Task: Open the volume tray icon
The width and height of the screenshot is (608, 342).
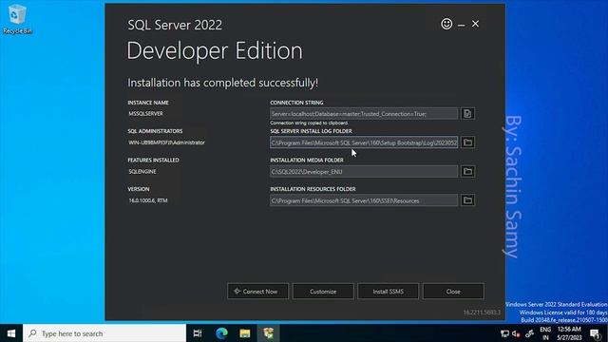Action: 516,333
